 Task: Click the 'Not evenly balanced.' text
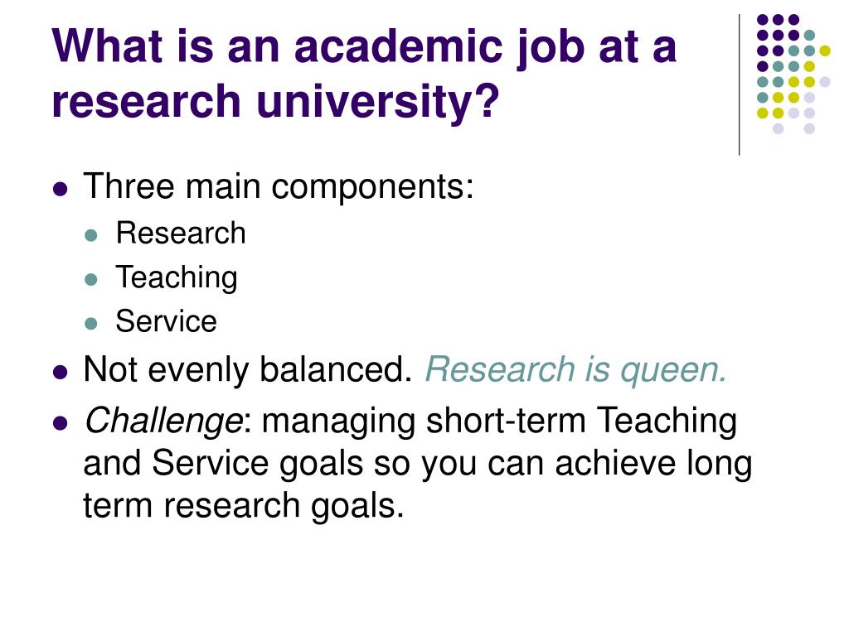pos(248,370)
